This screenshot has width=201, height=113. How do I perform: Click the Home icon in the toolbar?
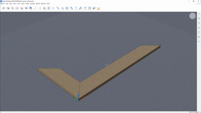(4, 8)
